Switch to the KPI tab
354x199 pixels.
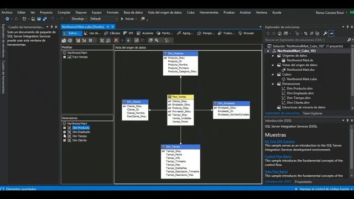tap(128, 33)
